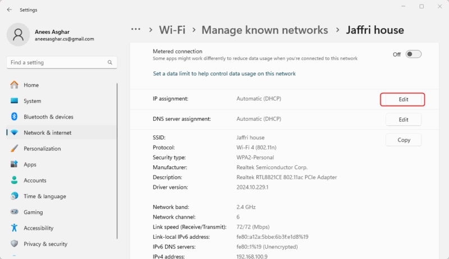The image size is (449, 259).
Task: Open the set data limit link
Action: point(224,74)
